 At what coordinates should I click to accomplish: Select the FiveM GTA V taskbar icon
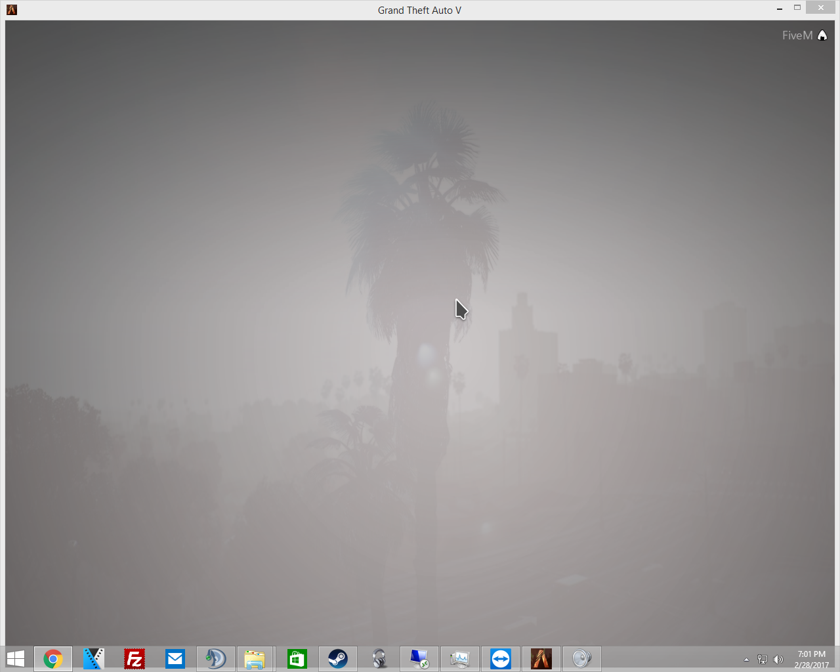click(x=541, y=658)
